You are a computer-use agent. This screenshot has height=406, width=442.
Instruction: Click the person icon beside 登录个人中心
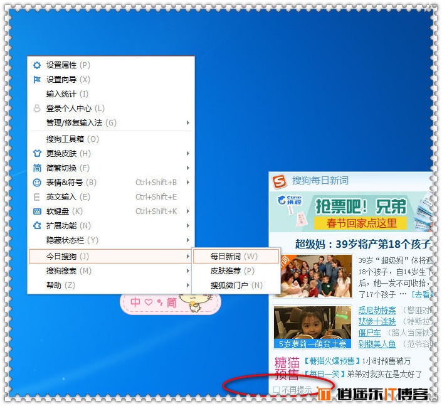[37, 109]
